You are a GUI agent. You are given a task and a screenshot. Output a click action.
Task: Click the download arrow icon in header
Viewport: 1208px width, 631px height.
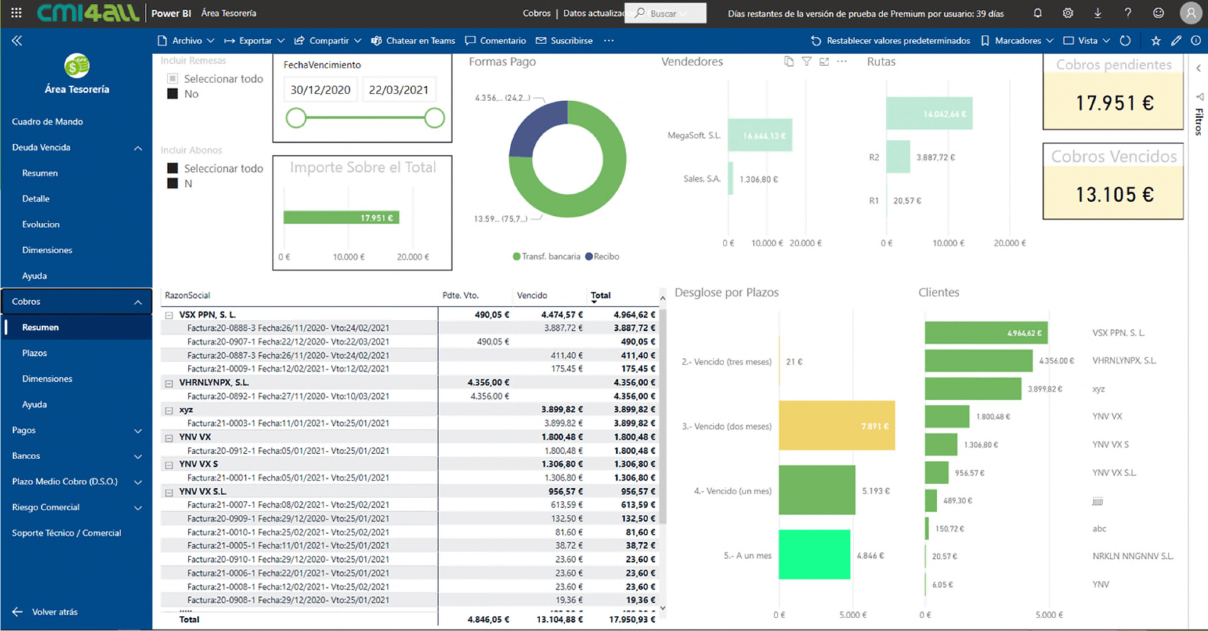pos(1098,13)
